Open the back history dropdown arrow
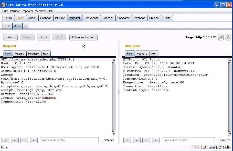Screen dimensions: 233x151 point(47,37)
